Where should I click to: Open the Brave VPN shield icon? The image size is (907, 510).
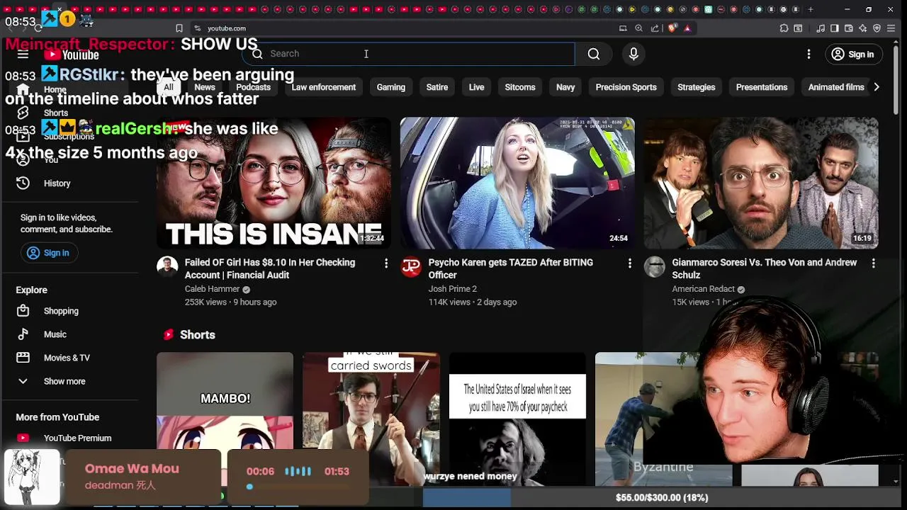877,28
